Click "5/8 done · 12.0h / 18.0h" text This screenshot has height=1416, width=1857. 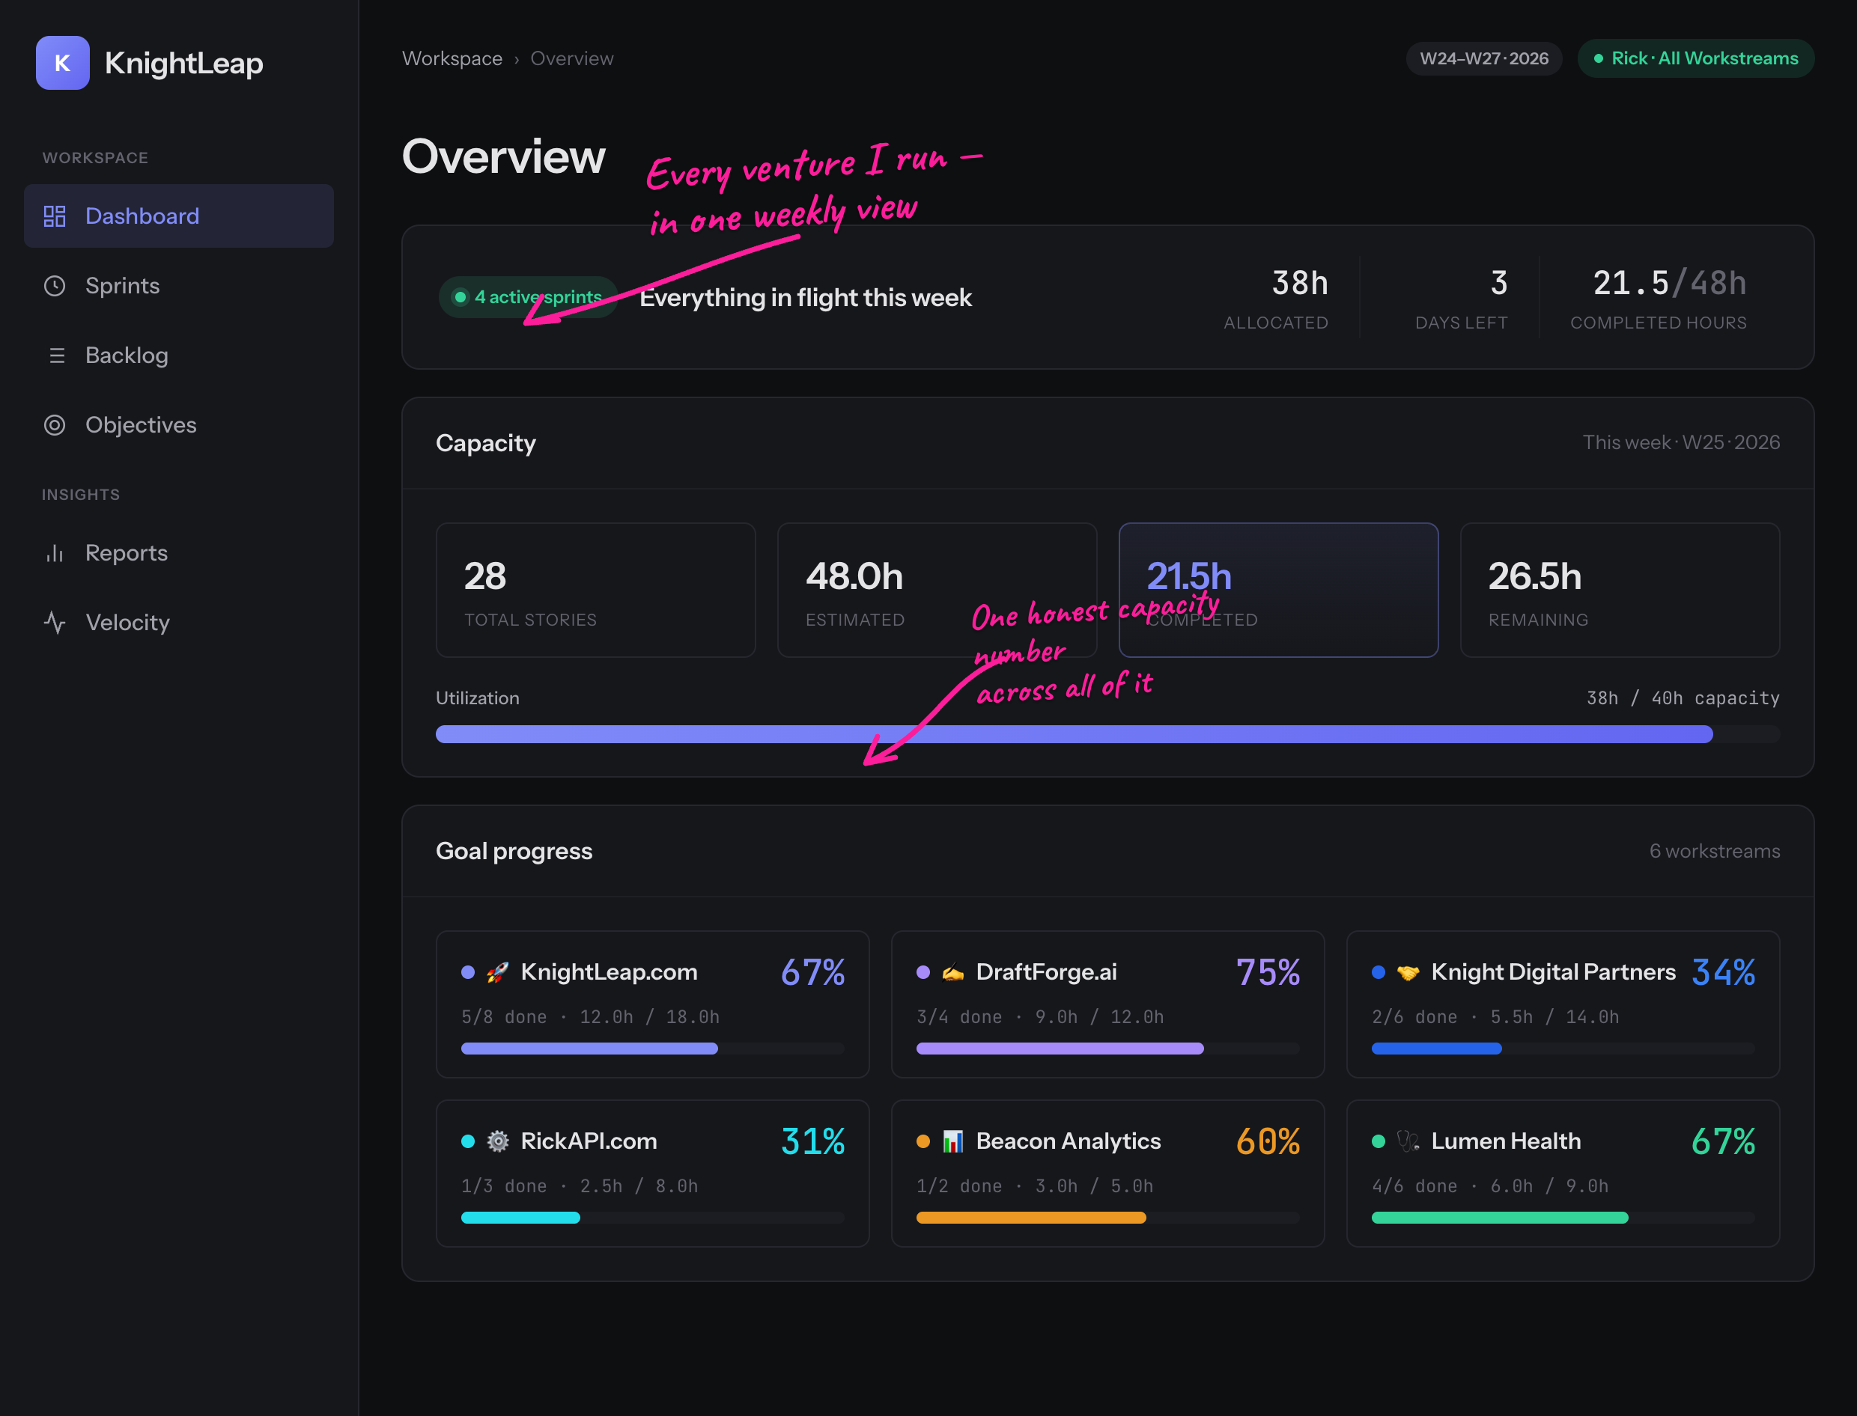coord(590,1017)
